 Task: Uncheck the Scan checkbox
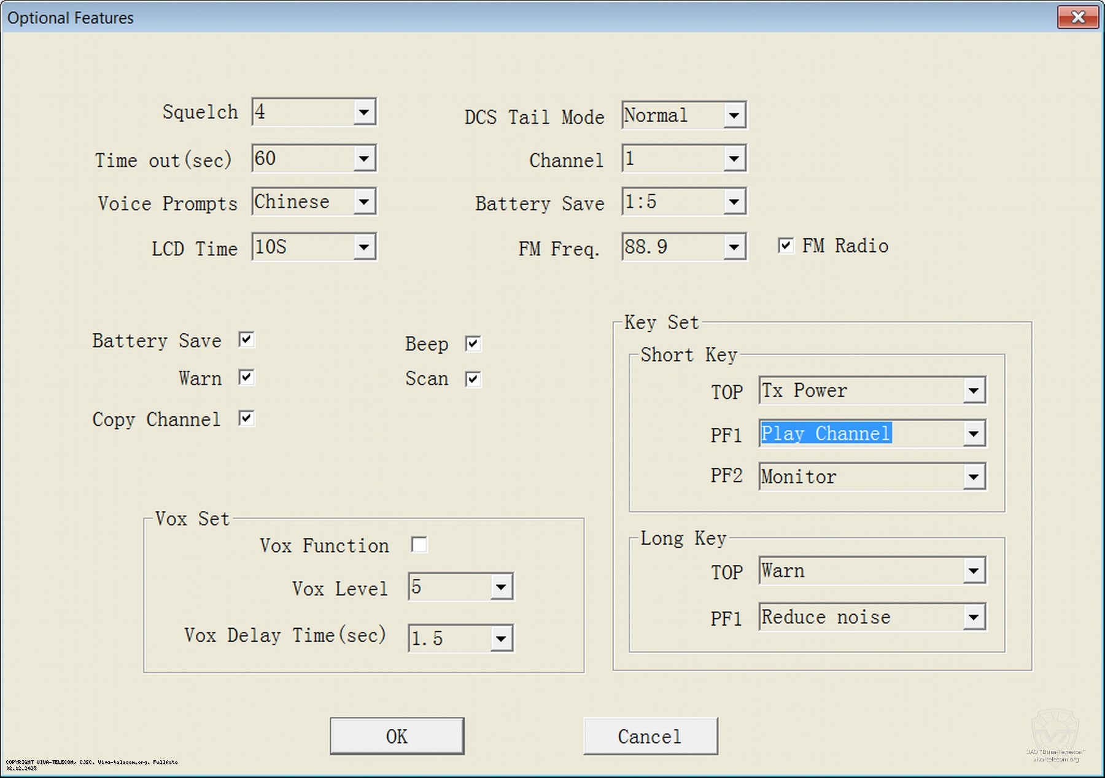[473, 379]
